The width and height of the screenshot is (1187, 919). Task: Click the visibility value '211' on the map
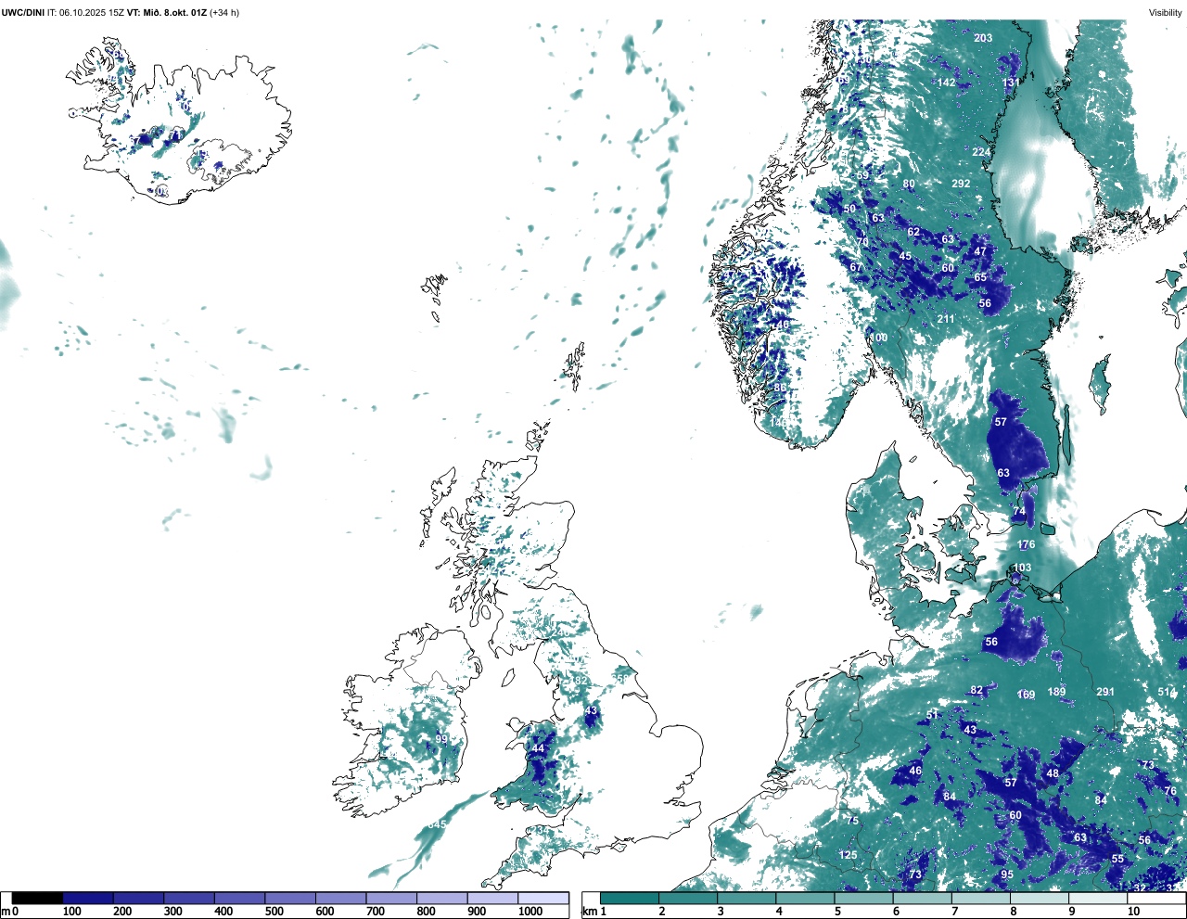(x=945, y=319)
